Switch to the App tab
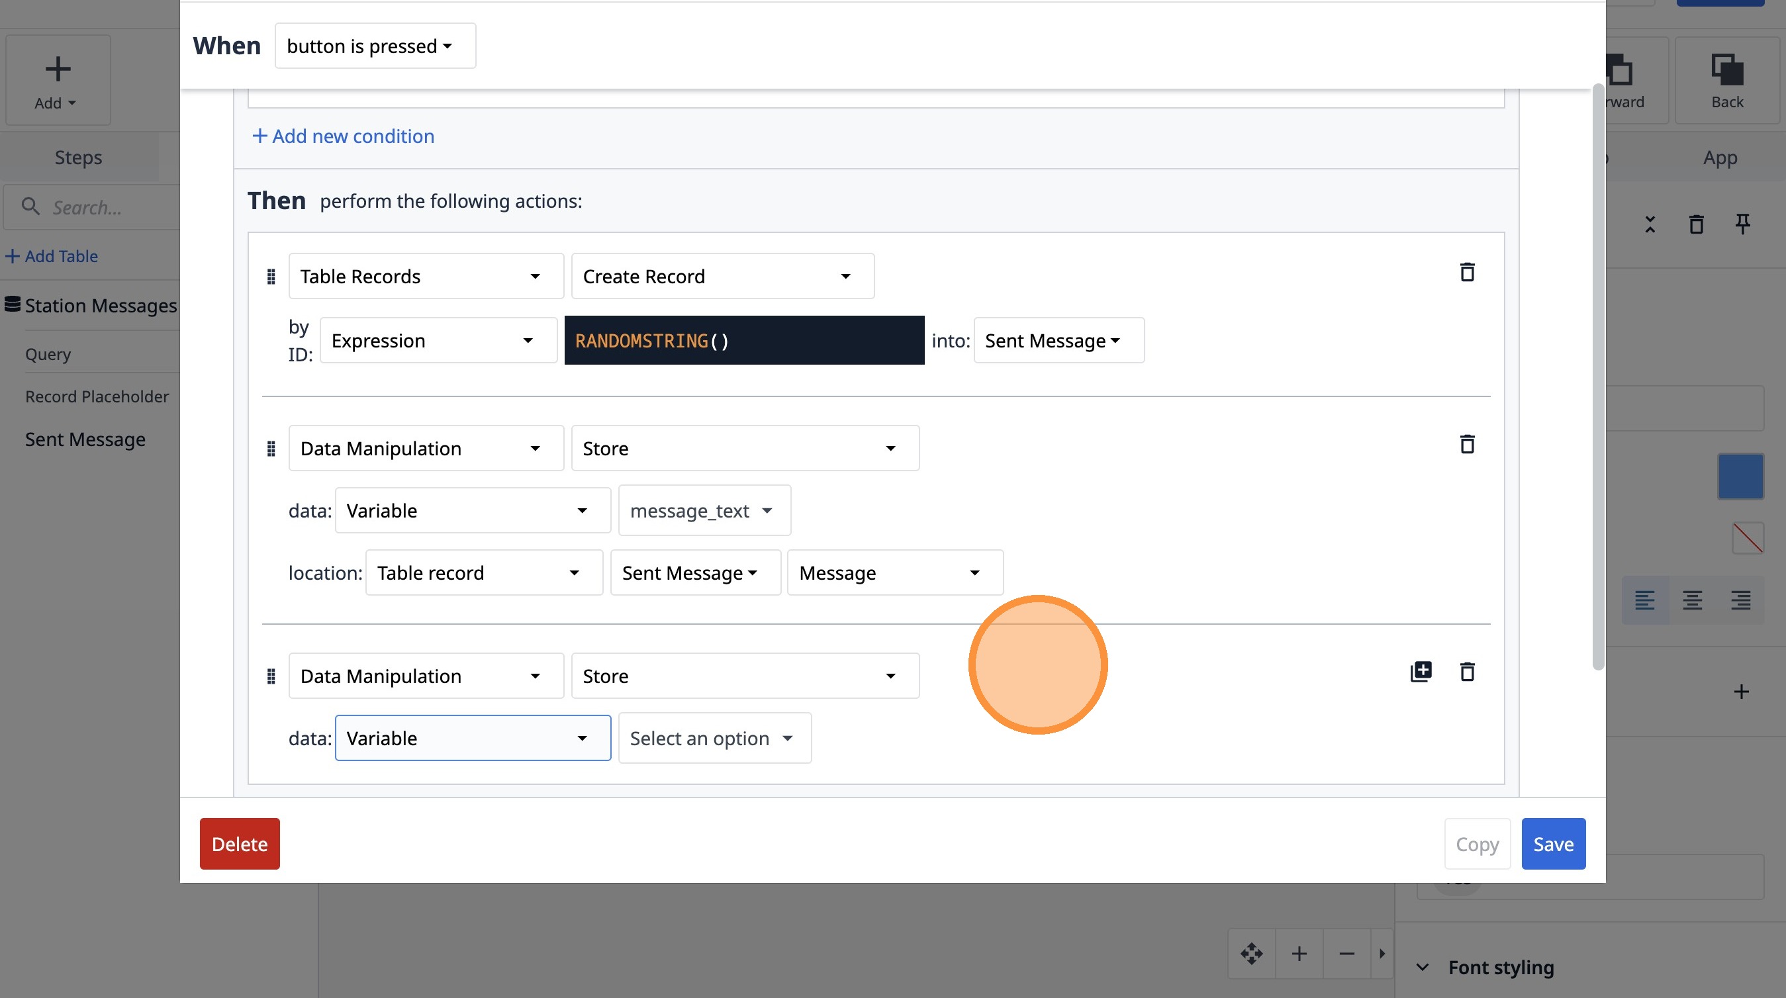1786x998 pixels. coord(1719,158)
